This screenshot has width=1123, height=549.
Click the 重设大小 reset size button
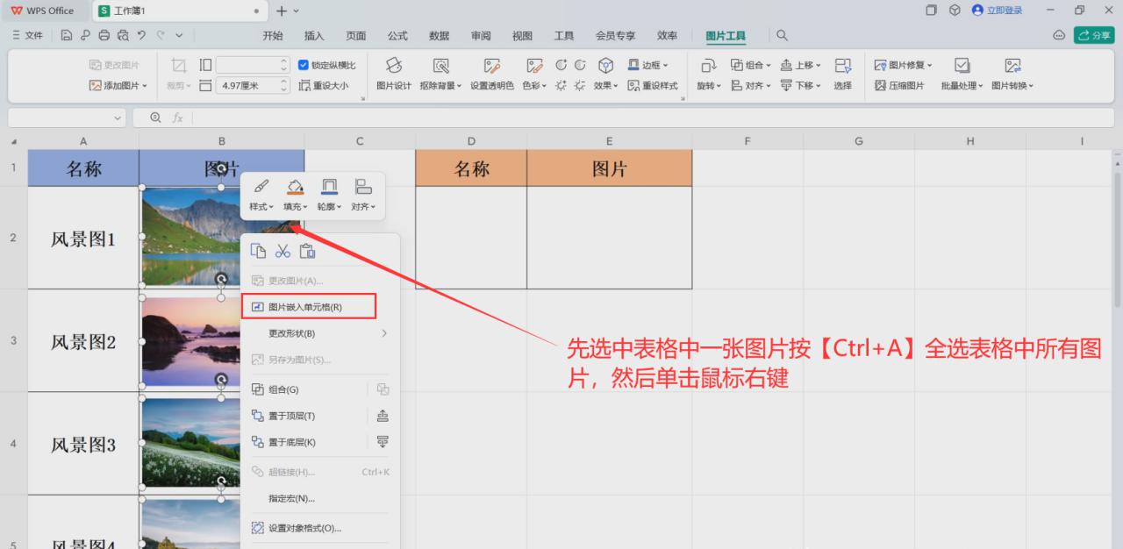(x=324, y=86)
